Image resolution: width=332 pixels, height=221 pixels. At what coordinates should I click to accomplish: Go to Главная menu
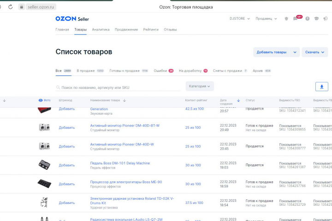coord(62,29)
